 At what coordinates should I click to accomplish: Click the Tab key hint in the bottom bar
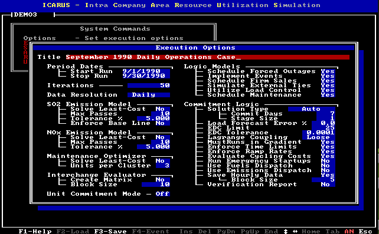pos(332,231)
